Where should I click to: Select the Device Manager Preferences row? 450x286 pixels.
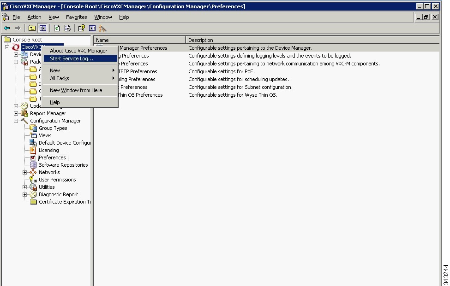pos(267,48)
